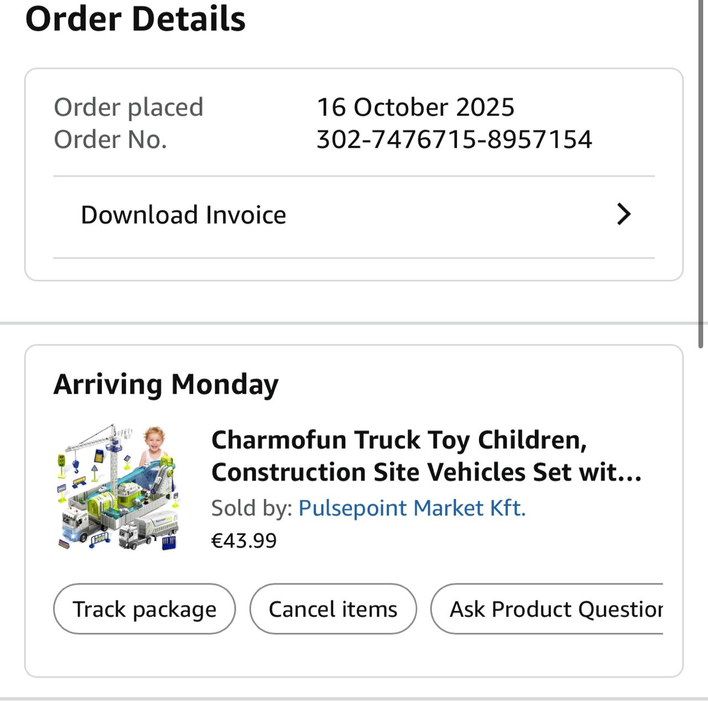Tap the Order Details page heading

(136, 19)
